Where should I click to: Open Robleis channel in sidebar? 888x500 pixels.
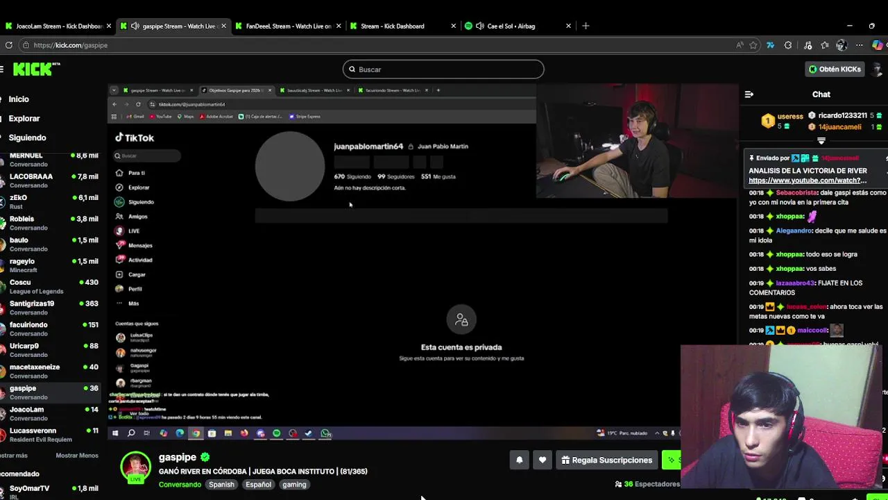50,223
